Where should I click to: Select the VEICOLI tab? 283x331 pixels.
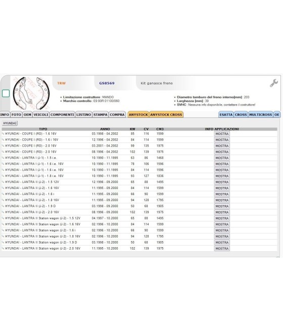point(41,115)
